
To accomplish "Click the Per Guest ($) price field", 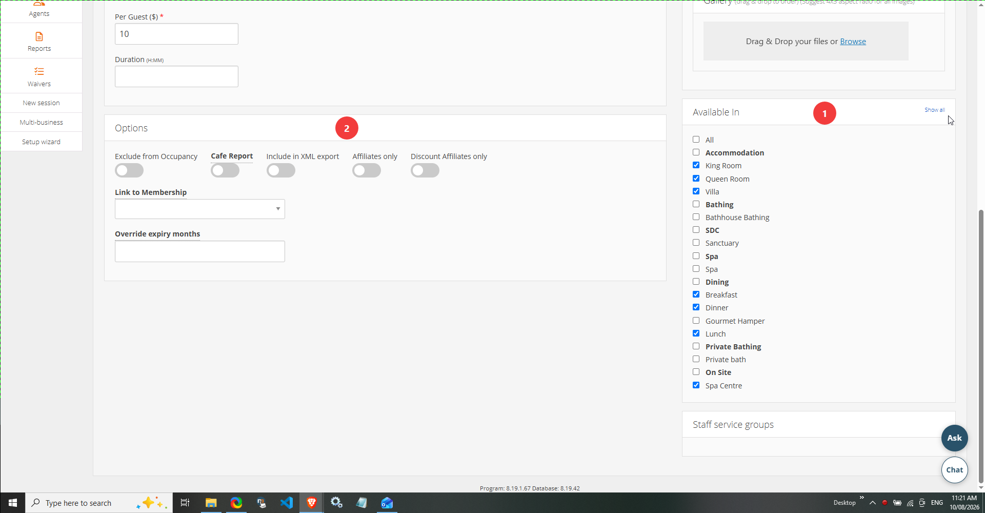I will pyautogui.click(x=176, y=34).
